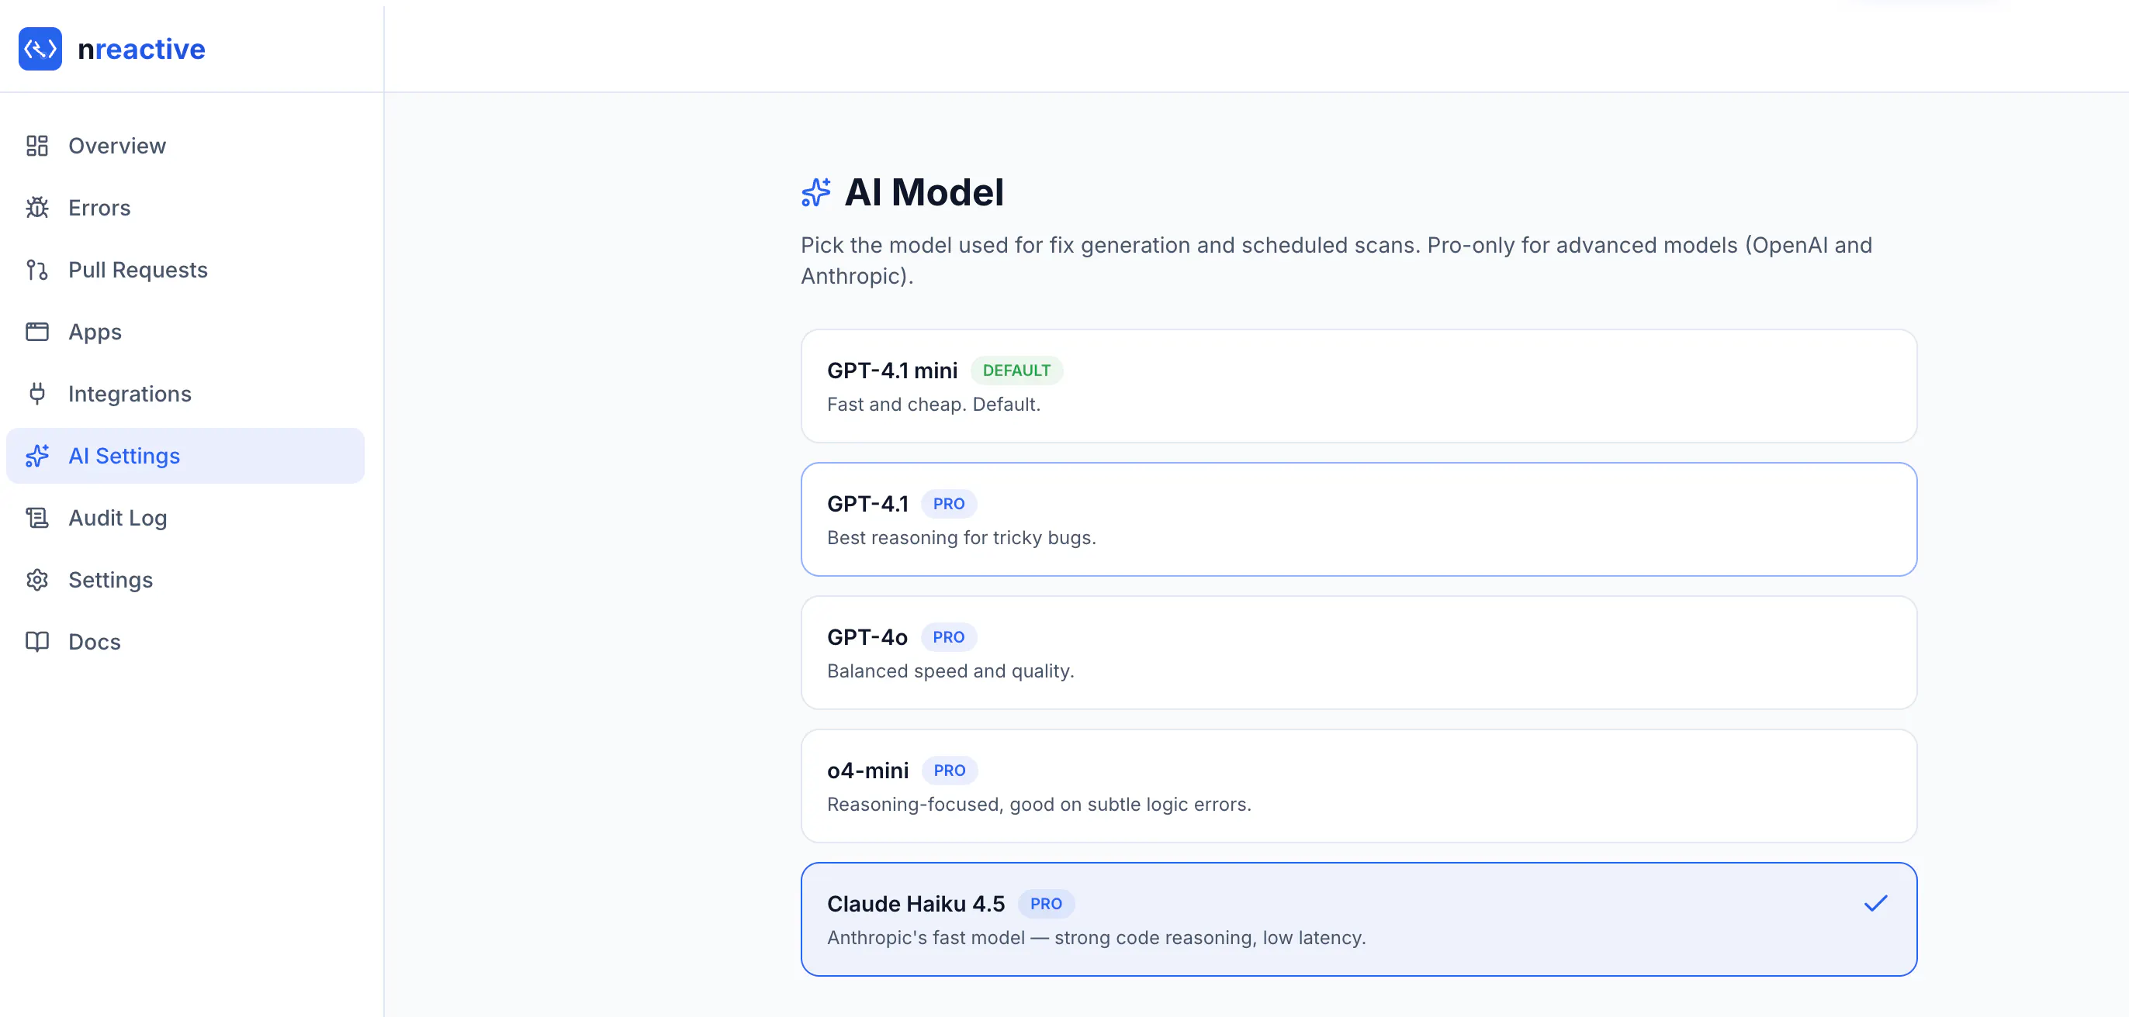Click the nreactive brand name link
The width and height of the screenshot is (2129, 1017).
(141, 49)
